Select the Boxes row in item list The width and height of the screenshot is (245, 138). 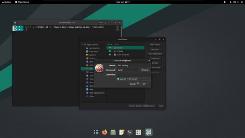126,48
